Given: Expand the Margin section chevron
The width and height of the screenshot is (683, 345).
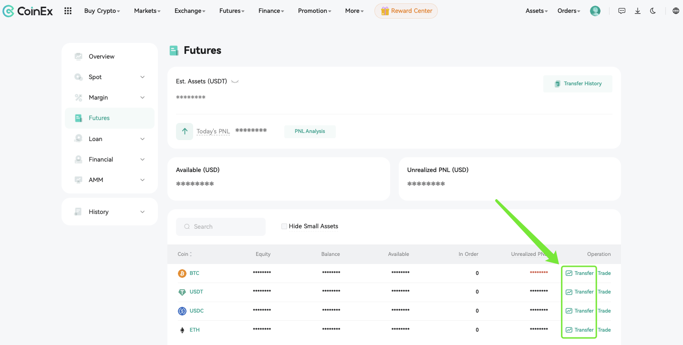Looking at the screenshot, I should [x=143, y=97].
